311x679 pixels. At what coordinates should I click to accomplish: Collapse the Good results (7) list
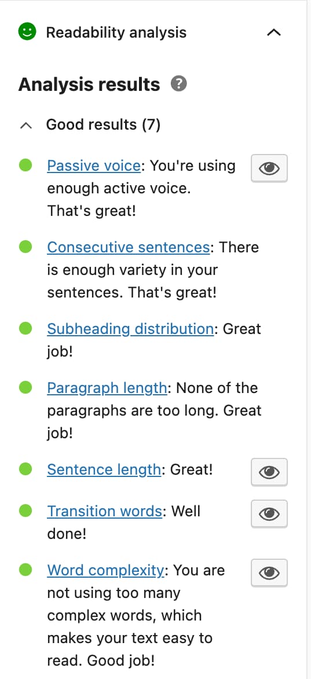(26, 125)
